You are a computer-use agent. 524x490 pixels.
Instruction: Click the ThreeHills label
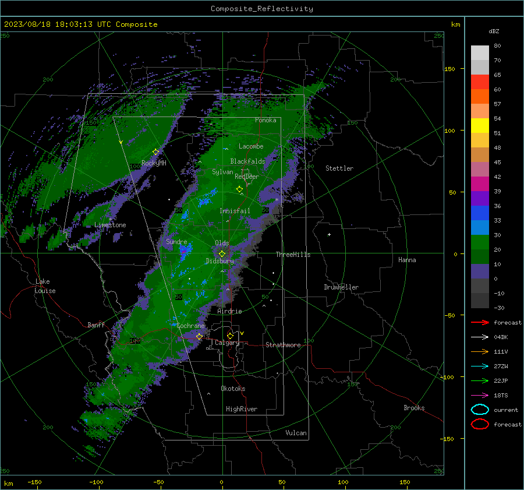(x=293, y=255)
